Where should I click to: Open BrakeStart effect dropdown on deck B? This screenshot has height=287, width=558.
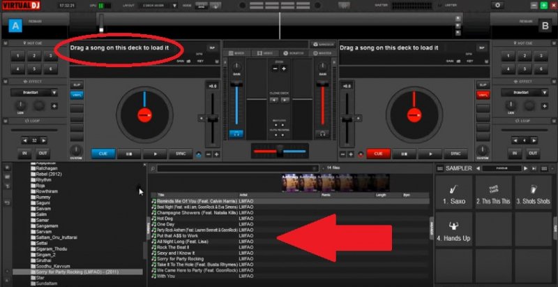tap(525, 93)
